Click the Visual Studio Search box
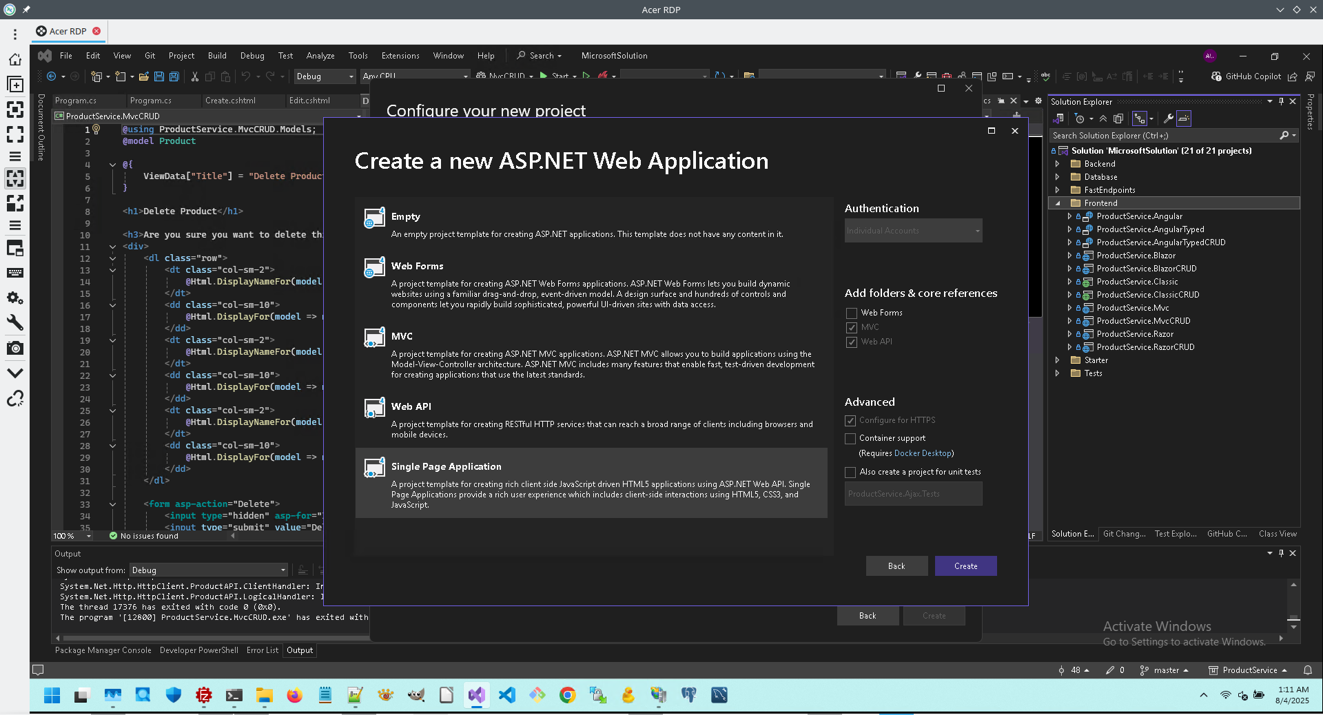The image size is (1323, 715). pos(540,56)
